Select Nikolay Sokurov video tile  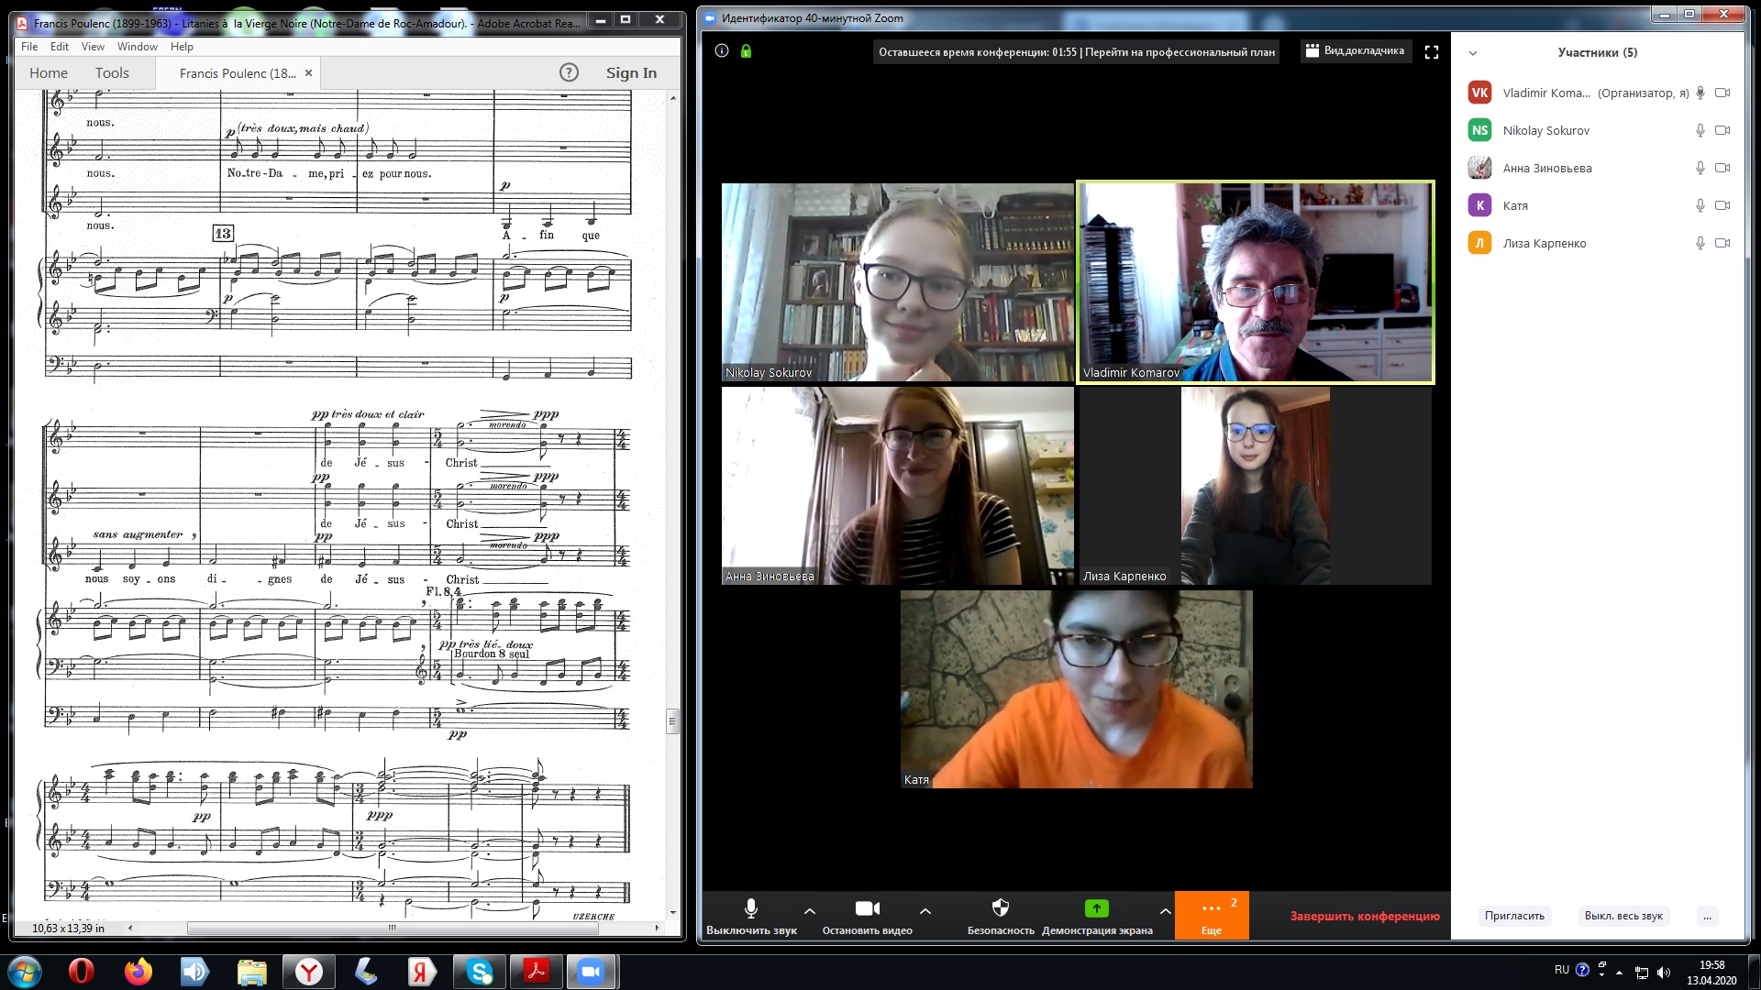(x=897, y=282)
